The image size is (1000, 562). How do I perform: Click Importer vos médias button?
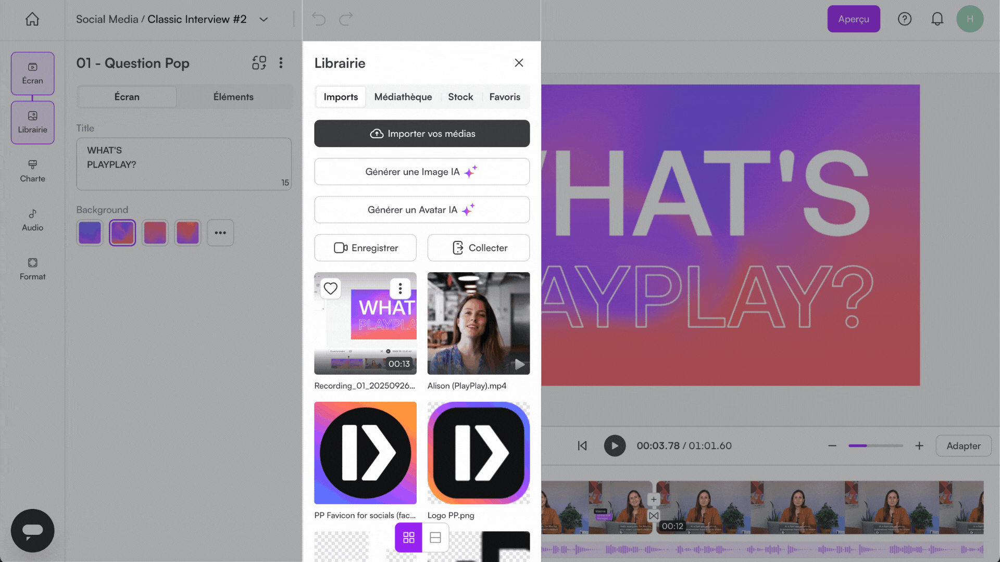coord(421,134)
